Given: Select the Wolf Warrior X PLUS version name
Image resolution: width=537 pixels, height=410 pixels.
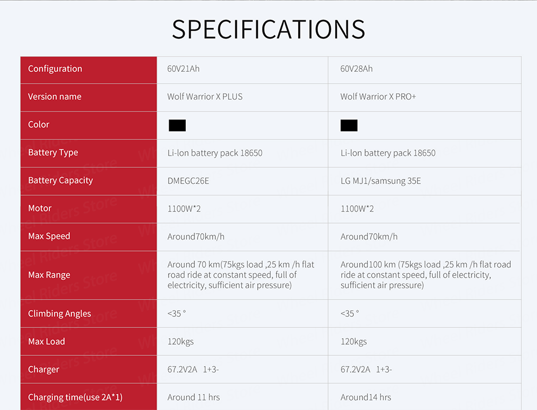Looking at the screenshot, I should (205, 96).
